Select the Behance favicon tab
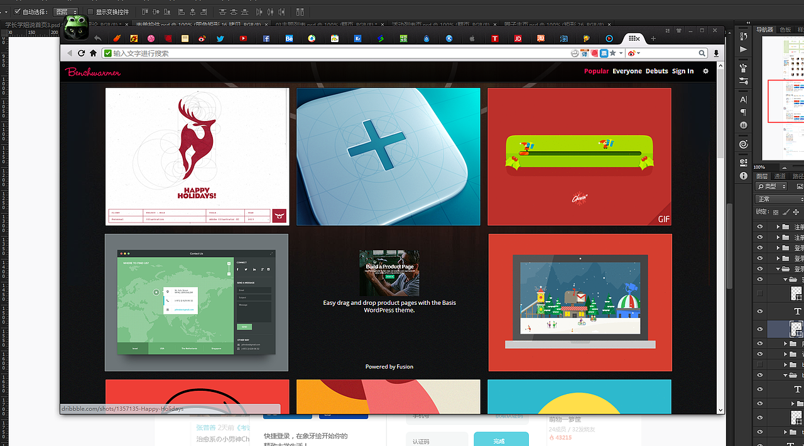The height and width of the screenshot is (446, 804). pos(290,38)
